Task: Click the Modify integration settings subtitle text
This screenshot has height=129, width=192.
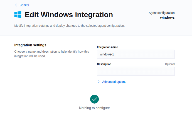Action: pyautogui.click(x=69, y=26)
